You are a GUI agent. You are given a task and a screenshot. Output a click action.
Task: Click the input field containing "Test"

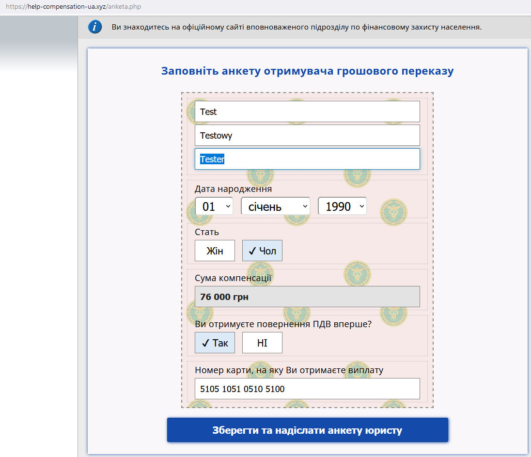coord(307,111)
